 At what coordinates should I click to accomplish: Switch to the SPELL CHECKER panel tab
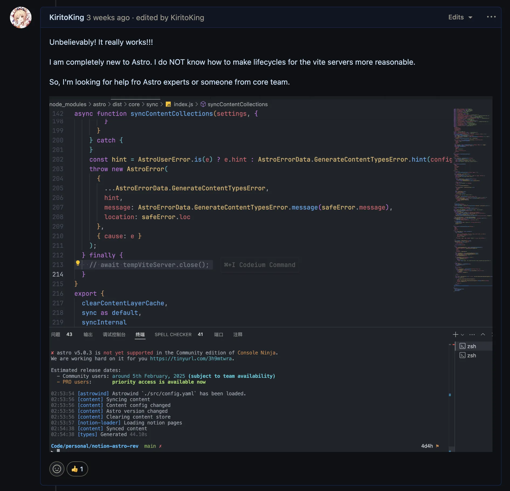173,334
